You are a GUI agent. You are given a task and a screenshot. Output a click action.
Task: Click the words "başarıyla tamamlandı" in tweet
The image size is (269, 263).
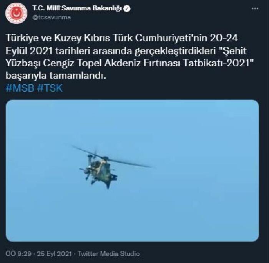(56, 76)
